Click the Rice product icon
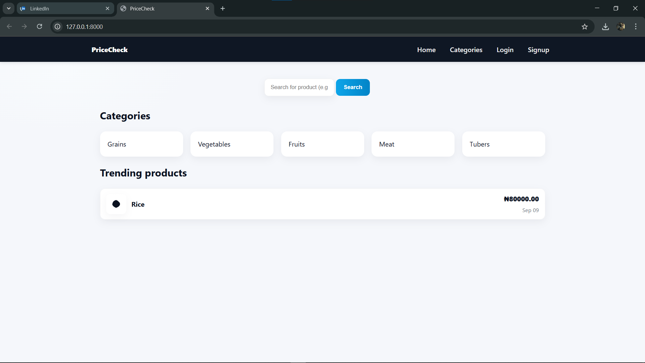Viewport: 645px width, 363px height. coord(116,204)
